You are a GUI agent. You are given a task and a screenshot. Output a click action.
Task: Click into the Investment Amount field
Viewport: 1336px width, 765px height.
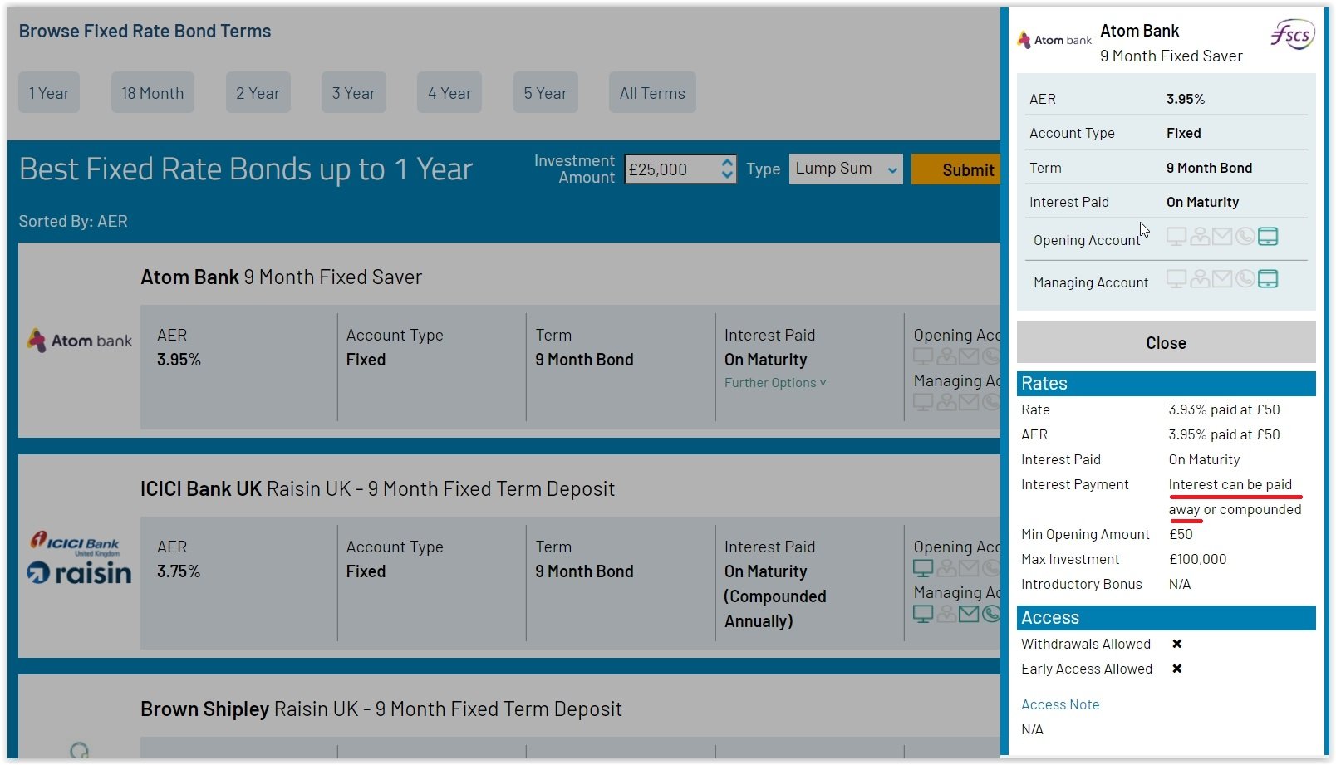pyautogui.click(x=671, y=169)
